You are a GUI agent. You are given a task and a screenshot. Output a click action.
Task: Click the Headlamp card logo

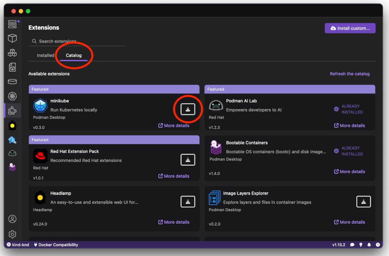(40, 198)
